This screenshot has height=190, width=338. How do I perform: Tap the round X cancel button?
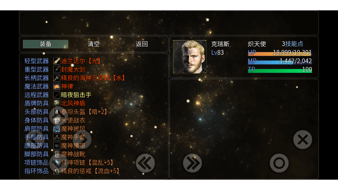point(303,140)
